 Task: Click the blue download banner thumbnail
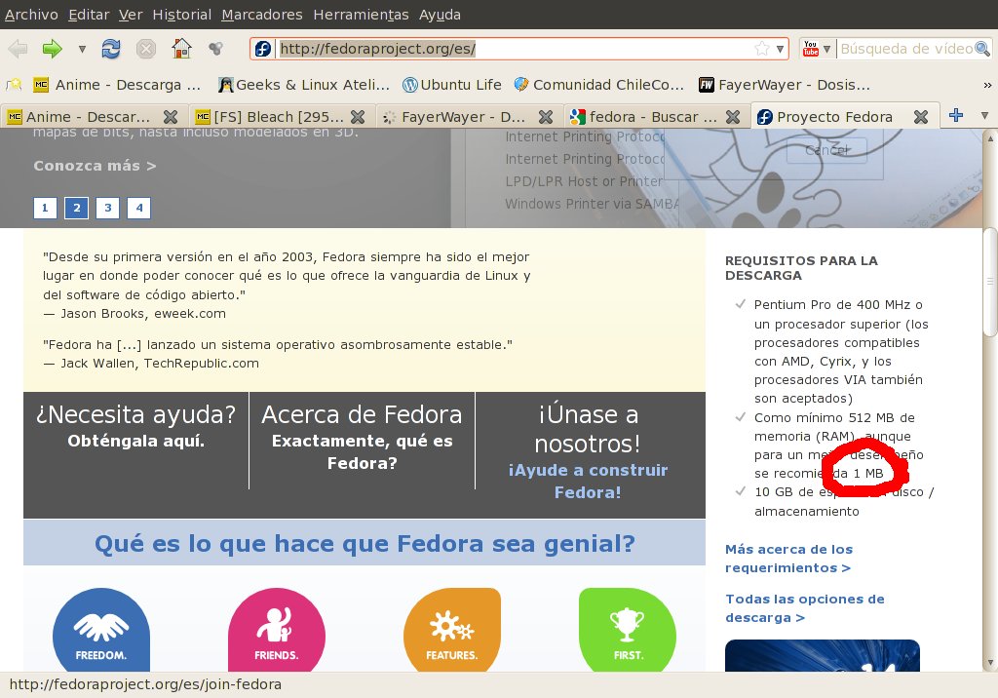[823, 655]
